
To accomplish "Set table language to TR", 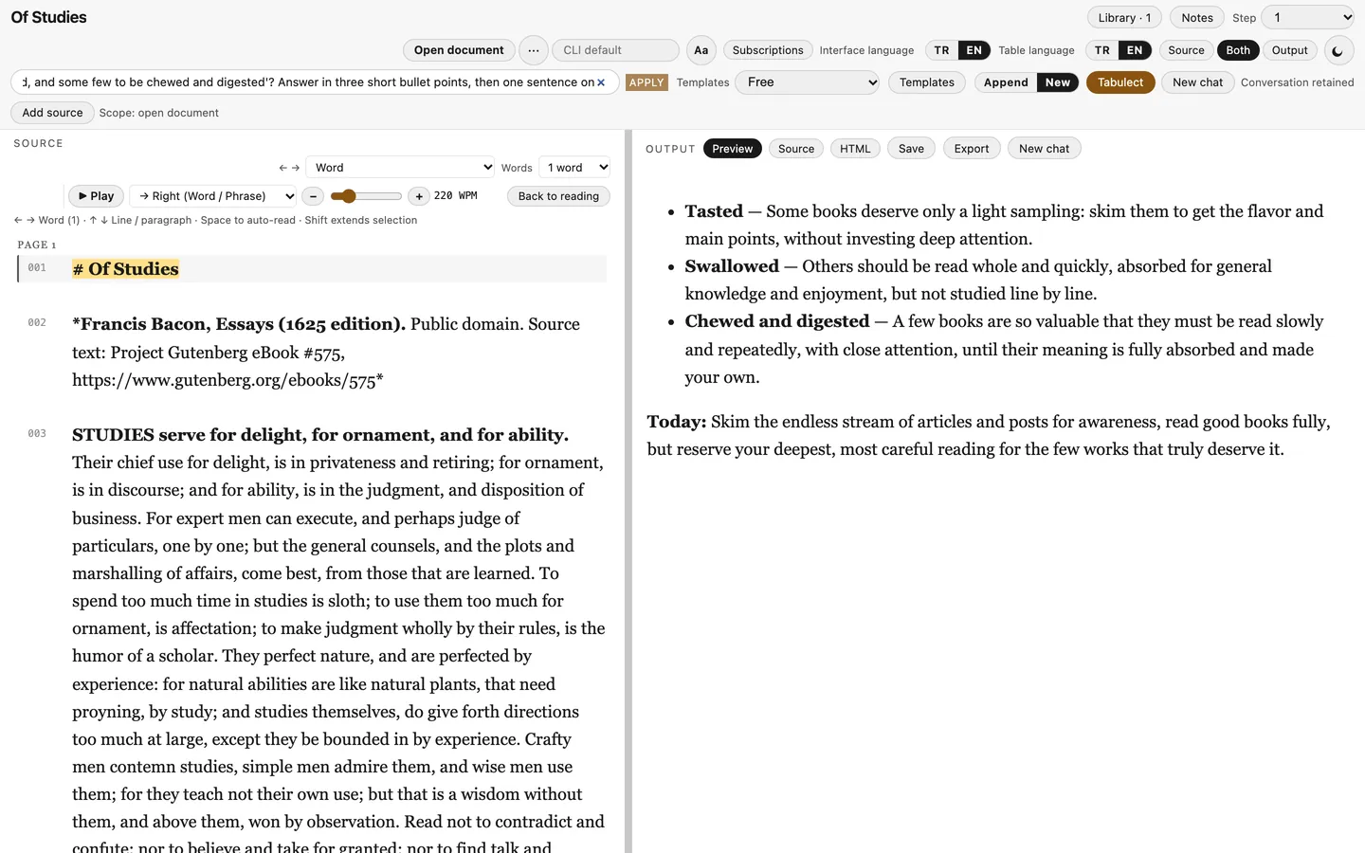I will coord(1101,50).
